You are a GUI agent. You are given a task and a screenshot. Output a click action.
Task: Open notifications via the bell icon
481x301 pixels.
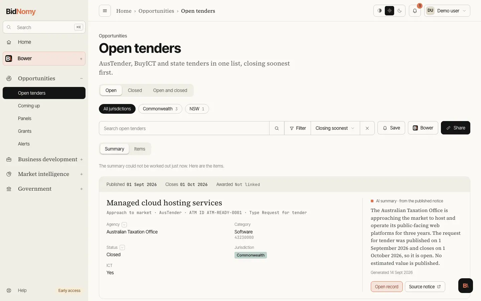coord(415,11)
